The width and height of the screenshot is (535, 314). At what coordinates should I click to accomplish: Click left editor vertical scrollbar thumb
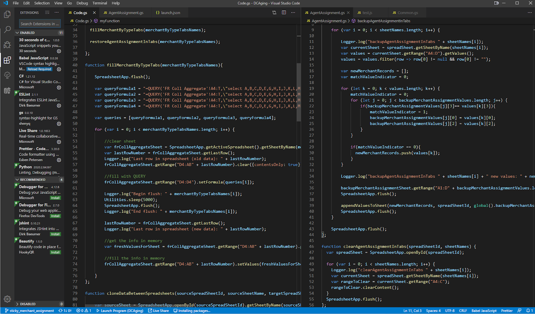click(x=299, y=92)
